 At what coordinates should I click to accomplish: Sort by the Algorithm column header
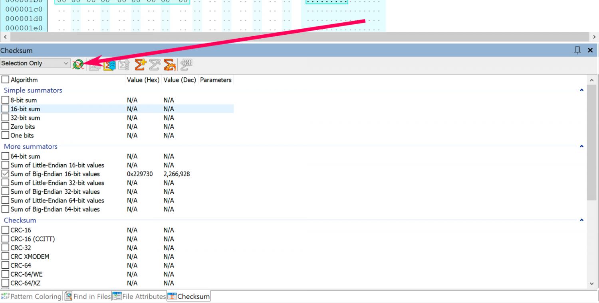point(24,80)
